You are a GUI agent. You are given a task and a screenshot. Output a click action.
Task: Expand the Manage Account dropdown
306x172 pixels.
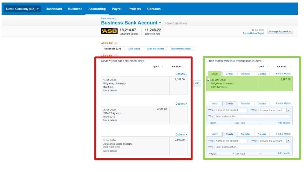click(x=280, y=32)
